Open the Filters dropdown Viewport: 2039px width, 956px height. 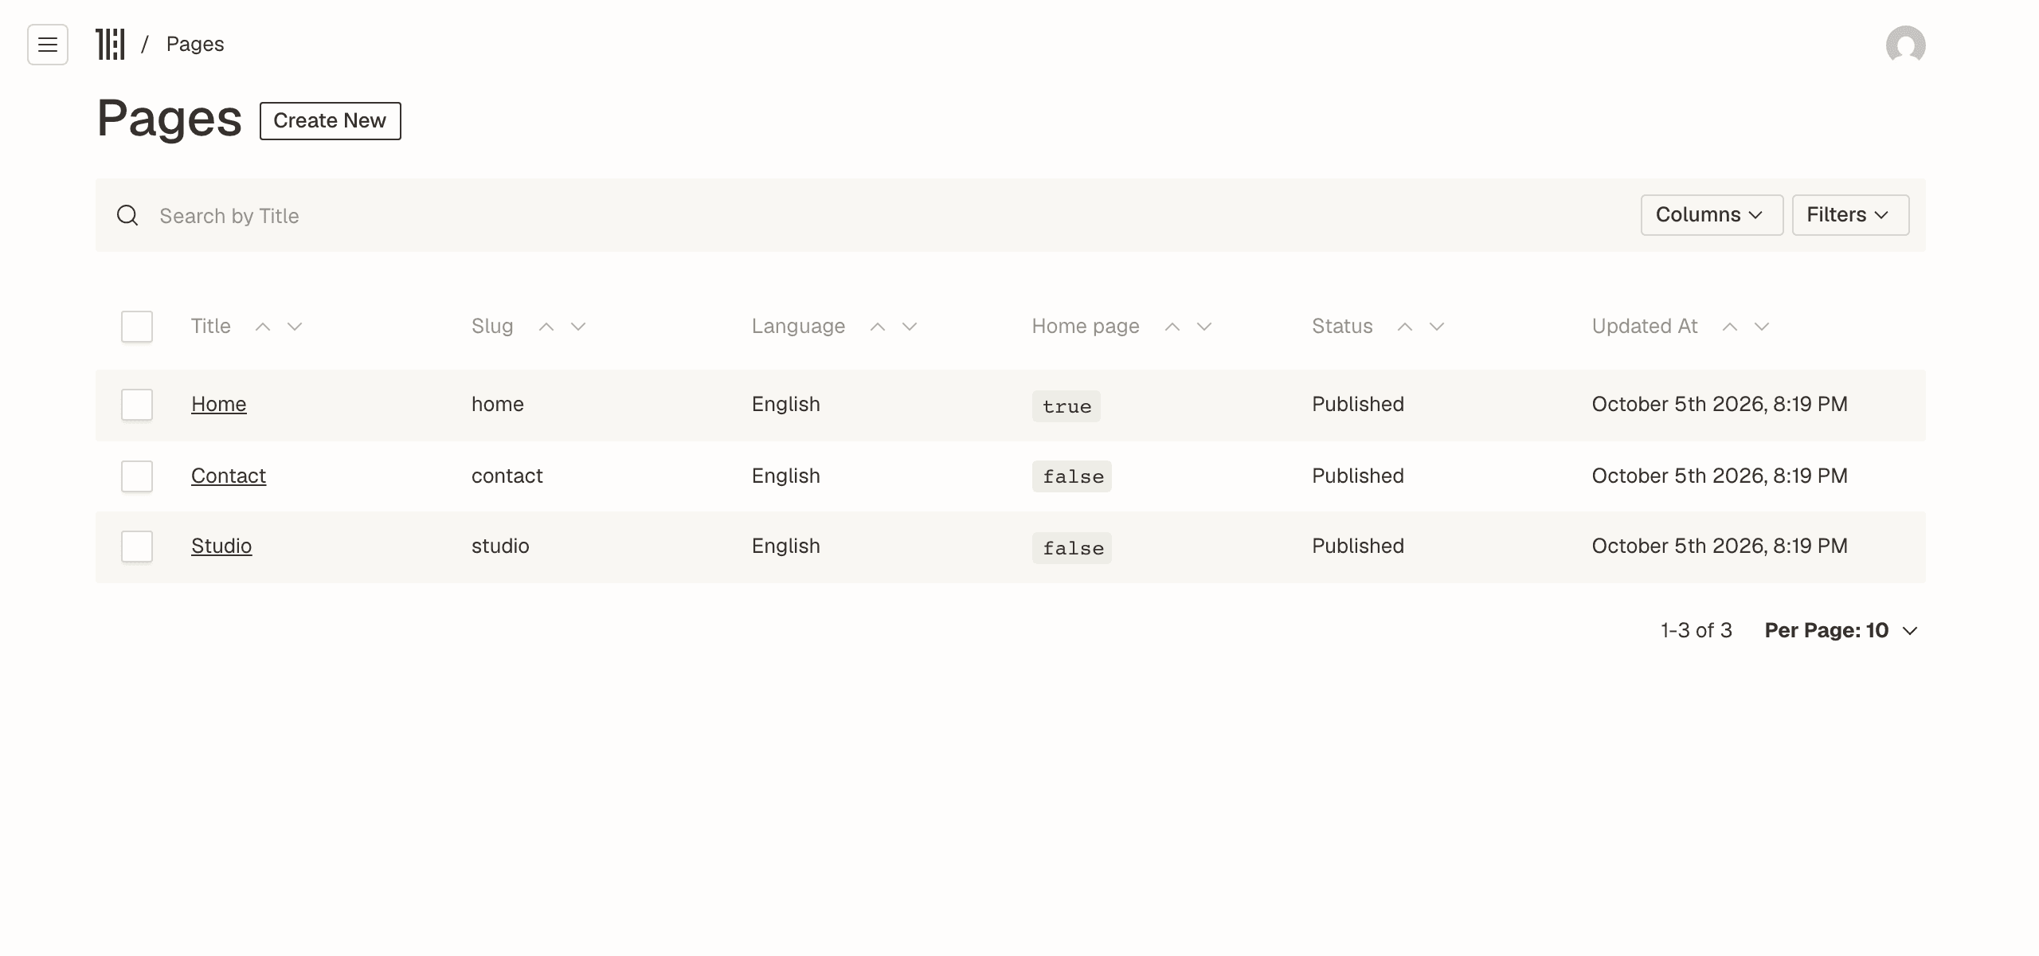[x=1850, y=215]
